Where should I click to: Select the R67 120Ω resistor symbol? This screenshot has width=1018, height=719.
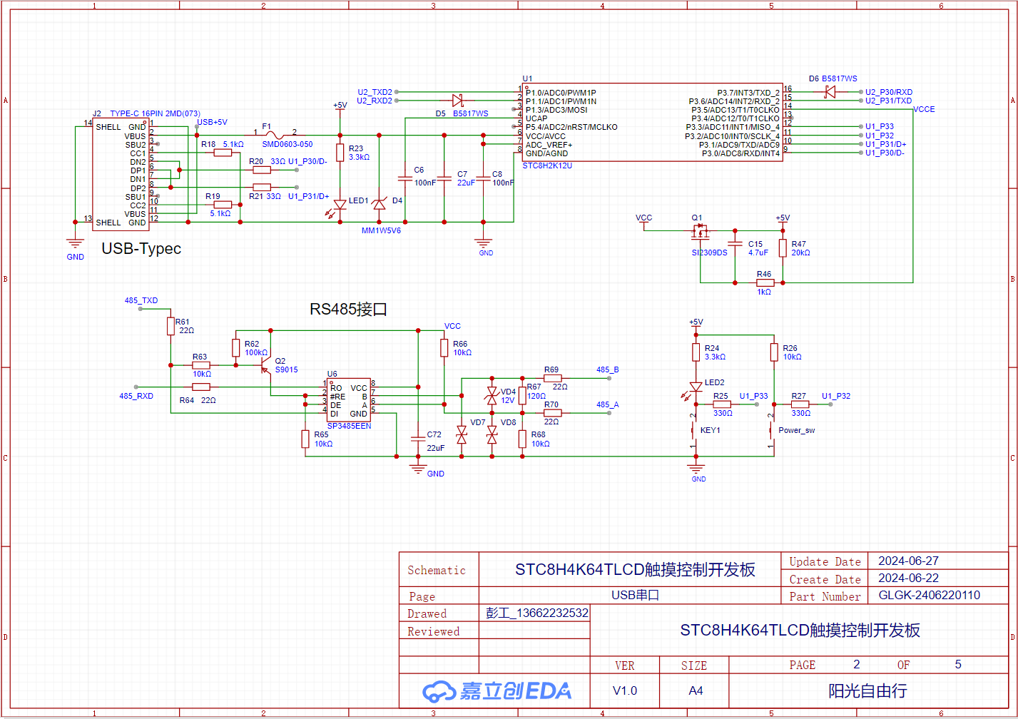coord(522,395)
